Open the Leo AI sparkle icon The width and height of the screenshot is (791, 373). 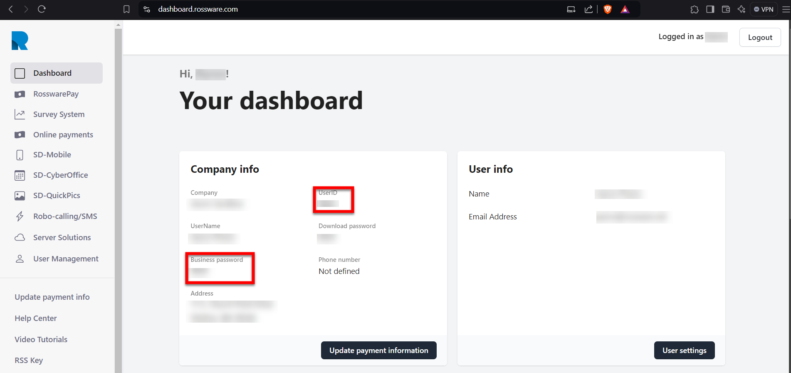pos(742,9)
